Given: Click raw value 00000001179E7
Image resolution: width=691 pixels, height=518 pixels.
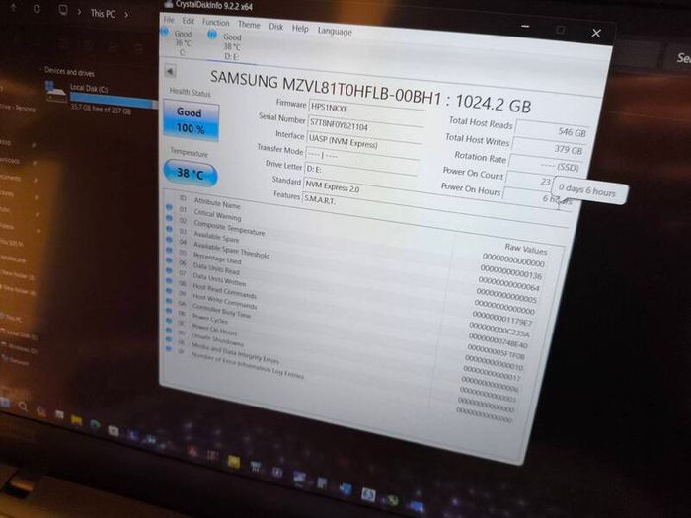Looking at the screenshot, I should 502,319.
